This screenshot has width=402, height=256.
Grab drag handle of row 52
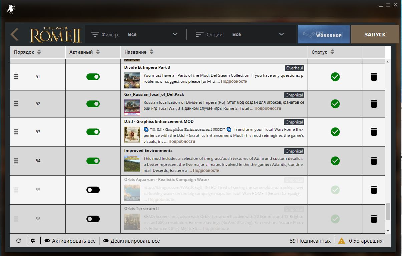(x=16, y=104)
